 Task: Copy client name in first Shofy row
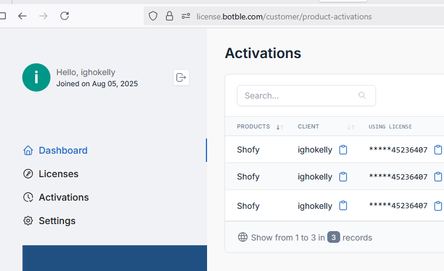(343, 150)
